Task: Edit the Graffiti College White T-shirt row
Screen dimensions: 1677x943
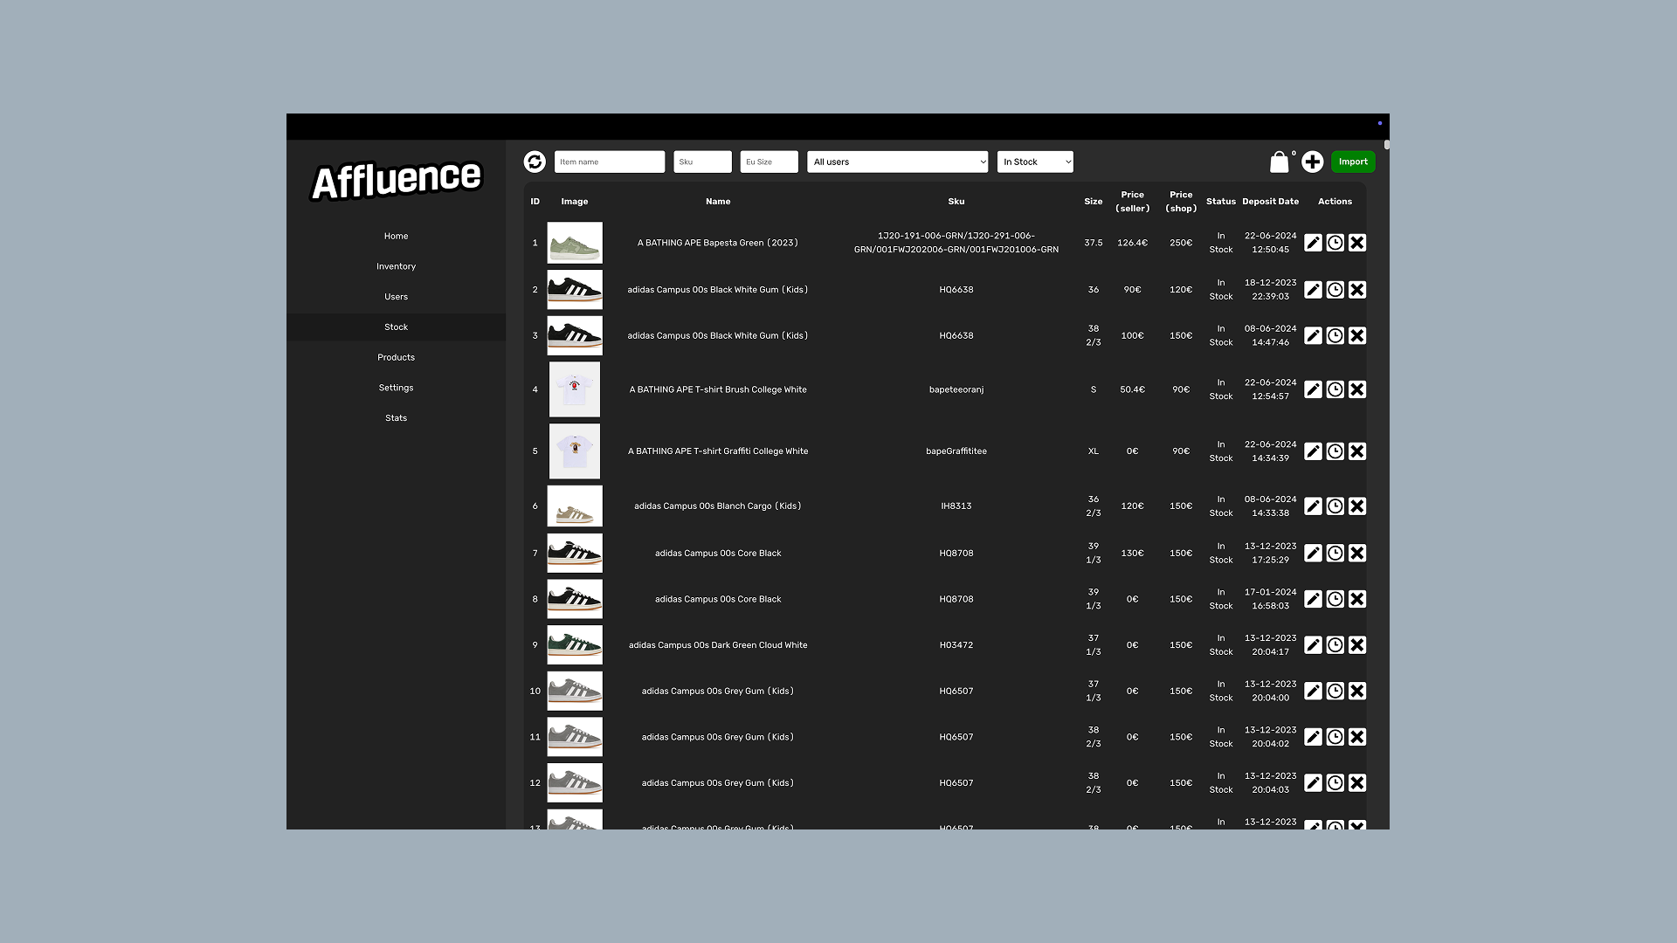Action: (x=1313, y=451)
